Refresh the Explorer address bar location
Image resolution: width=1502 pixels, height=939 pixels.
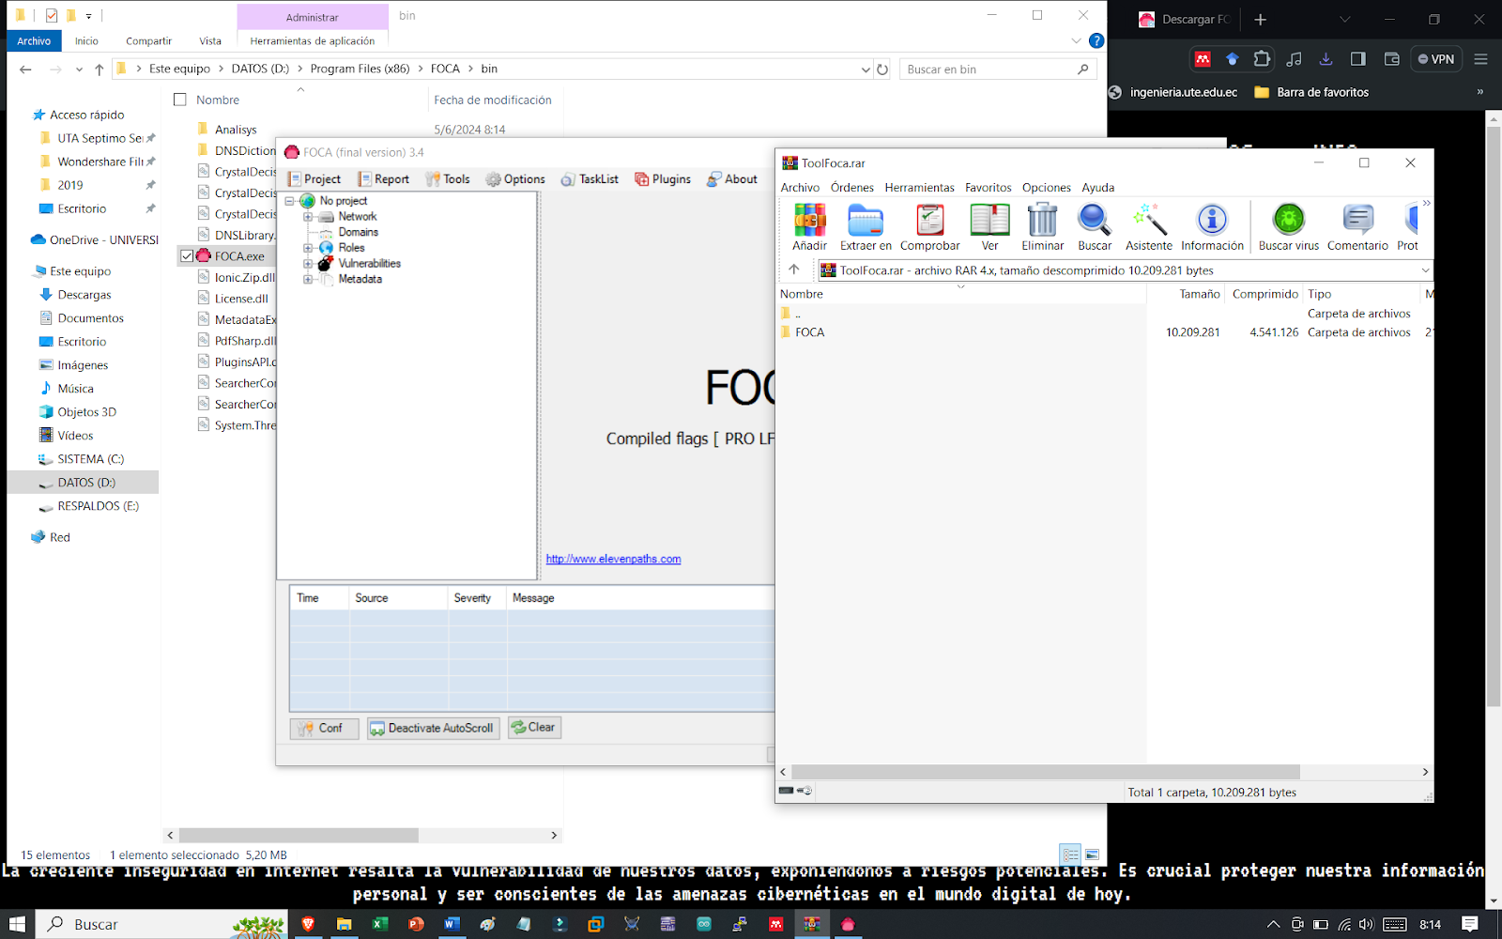(882, 69)
